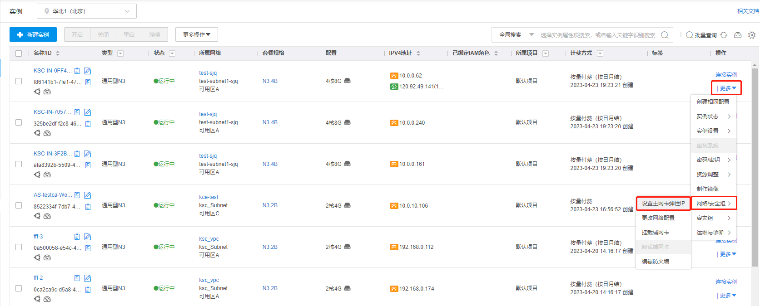The width and height of the screenshot is (760, 306).
Task: Click the cloud export icon in the toolbar
Action: [x=738, y=35]
